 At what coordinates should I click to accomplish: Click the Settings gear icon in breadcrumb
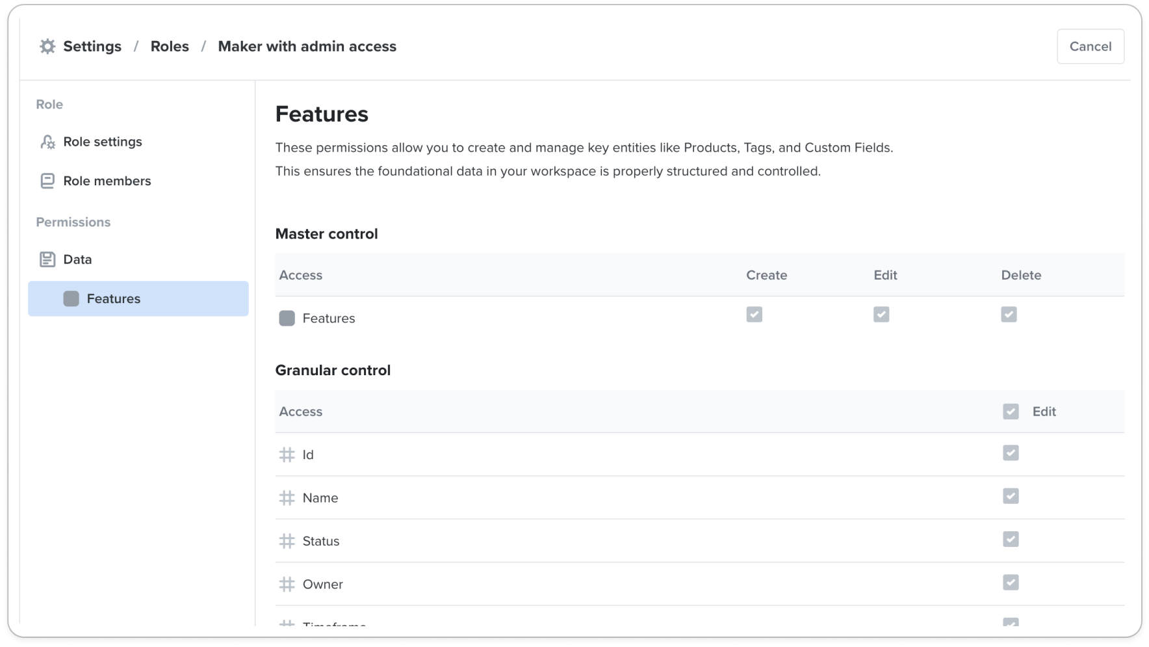point(47,46)
